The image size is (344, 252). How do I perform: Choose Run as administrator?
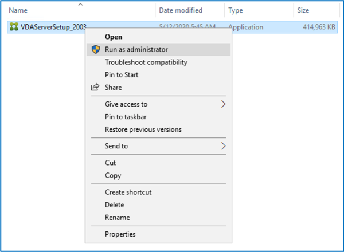coord(136,50)
